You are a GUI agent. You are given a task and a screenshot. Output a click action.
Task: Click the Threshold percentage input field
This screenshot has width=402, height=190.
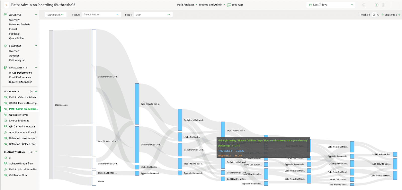click(x=374, y=15)
